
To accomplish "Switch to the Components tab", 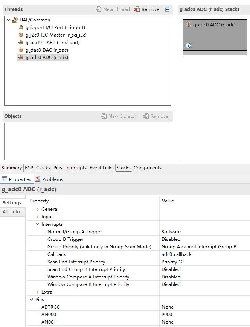I will [148, 168].
